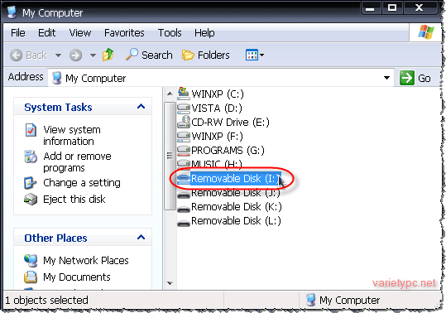This screenshot has height=313, width=446.
Task: Close the My Computer window
Action: (x=420, y=8)
